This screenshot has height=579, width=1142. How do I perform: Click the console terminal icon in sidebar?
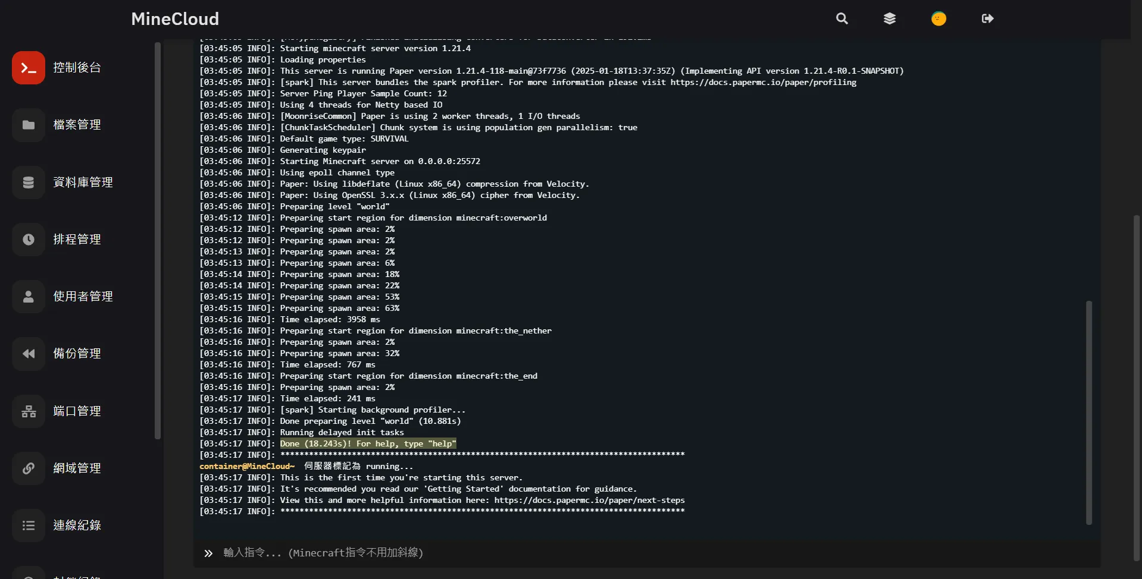pyautogui.click(x=28, y=68)
